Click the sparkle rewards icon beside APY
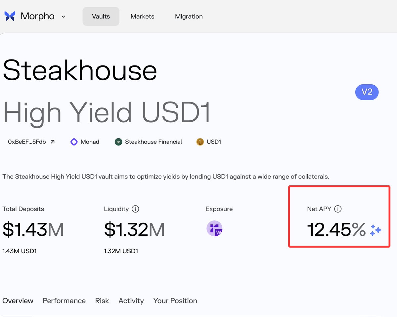Viewport: 397px width, 317px height. tap(375, 230)
